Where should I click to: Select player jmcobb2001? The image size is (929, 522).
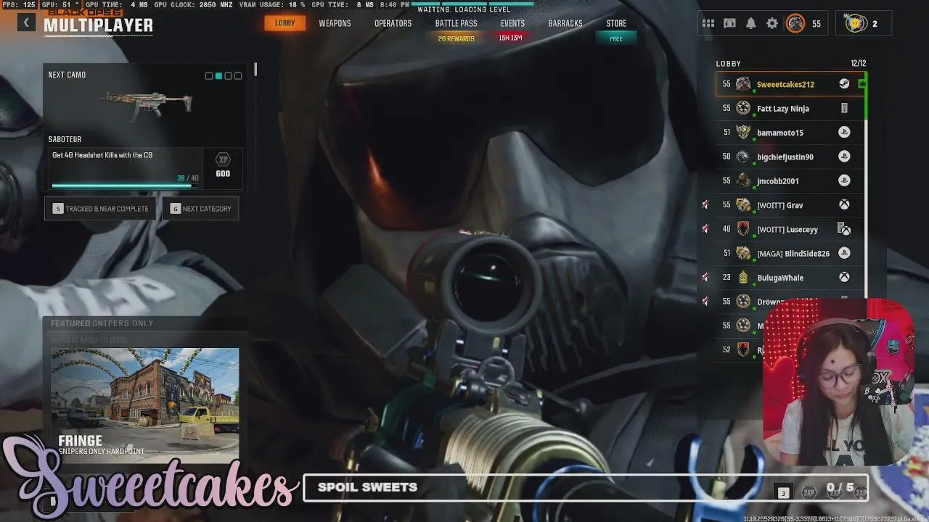[x=778, y=181]
